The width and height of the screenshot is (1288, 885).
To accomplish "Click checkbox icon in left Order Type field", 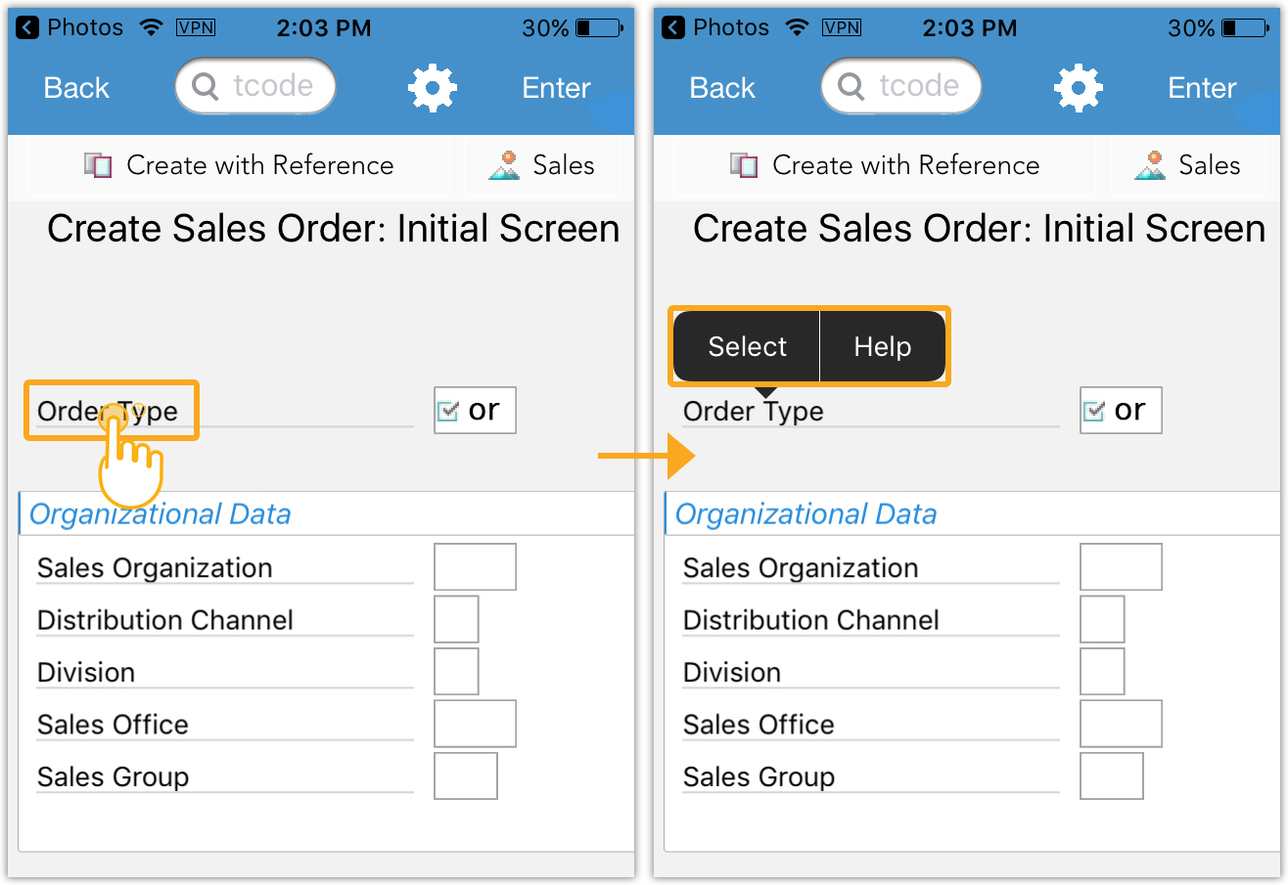I will coord(448,411).
